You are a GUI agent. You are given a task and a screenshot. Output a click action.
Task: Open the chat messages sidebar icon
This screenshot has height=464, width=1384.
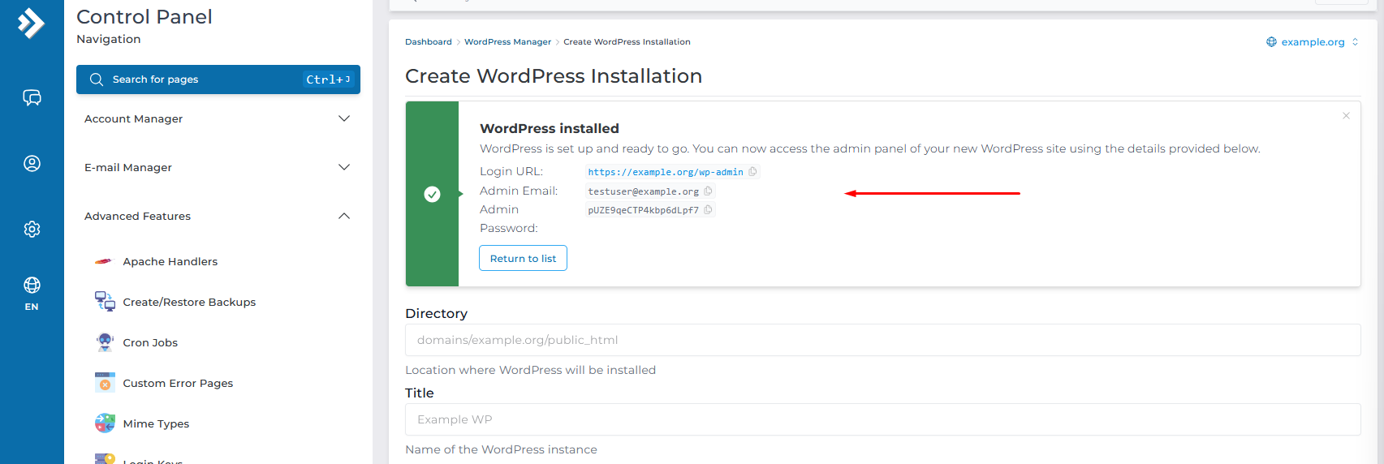pos(32,98)
